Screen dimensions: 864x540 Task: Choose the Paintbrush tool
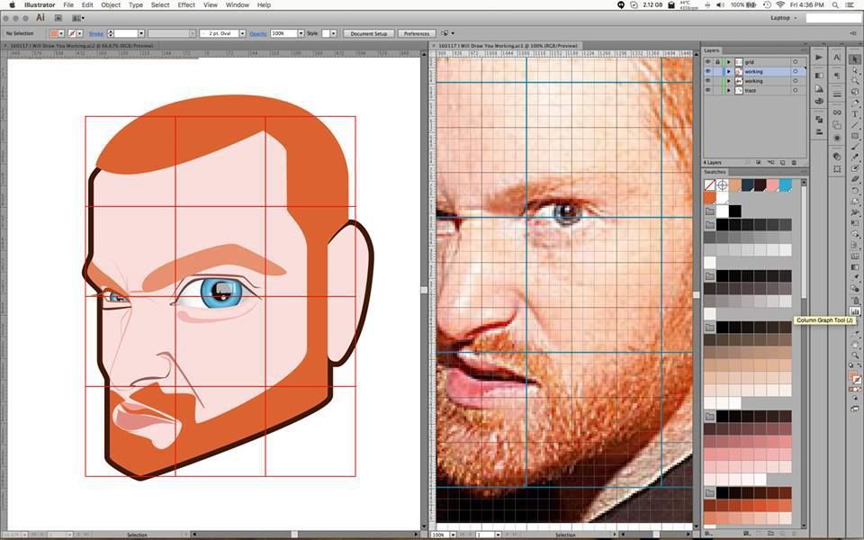pos(855,147)
